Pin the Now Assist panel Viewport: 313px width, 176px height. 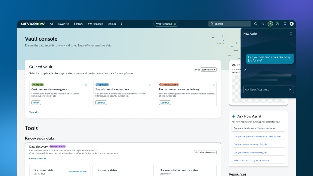click(x=291, y=34)
